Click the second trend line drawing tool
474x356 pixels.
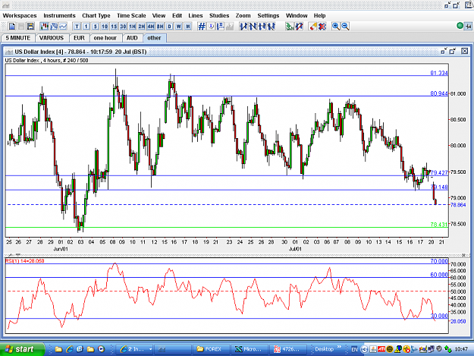click(253, 27)
